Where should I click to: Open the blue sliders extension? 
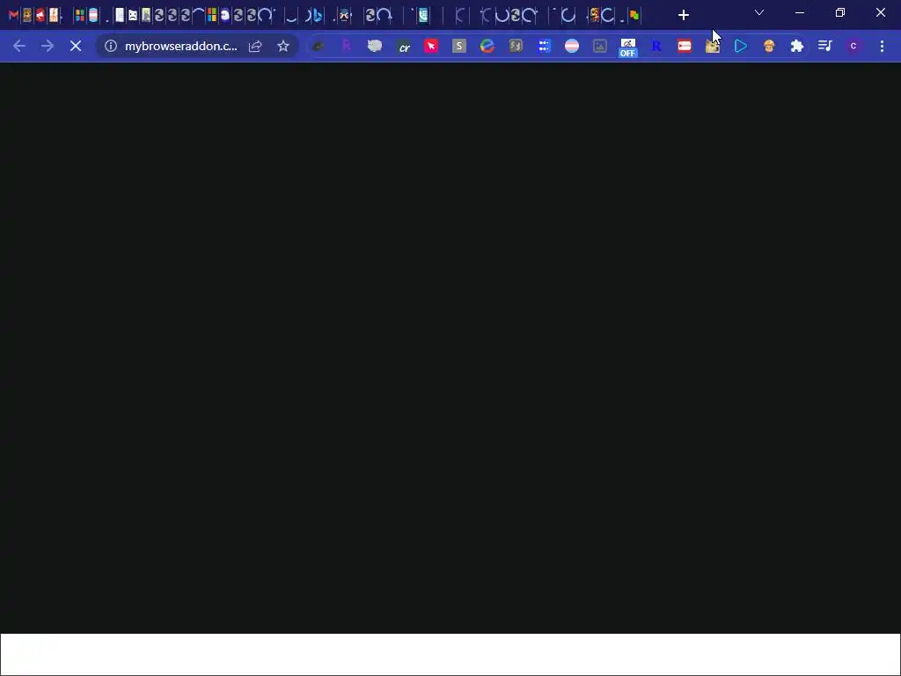[x=544, y=46]
